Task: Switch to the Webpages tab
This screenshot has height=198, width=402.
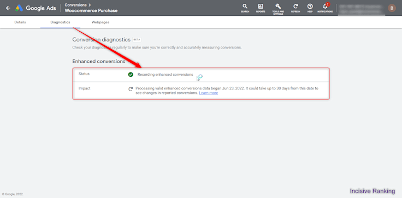Action: pyautogui.click(x=100, y=22)
